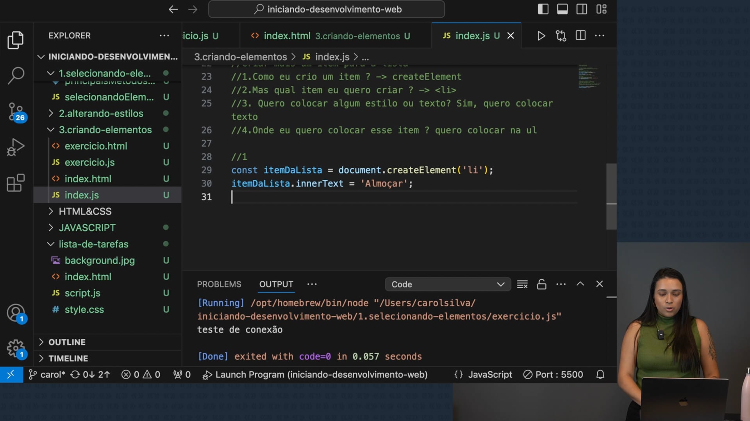Viewport: 750px width, 421px height.
Task: Switch to the PROBLEMS tab
Action: click(x=219, y=284)
